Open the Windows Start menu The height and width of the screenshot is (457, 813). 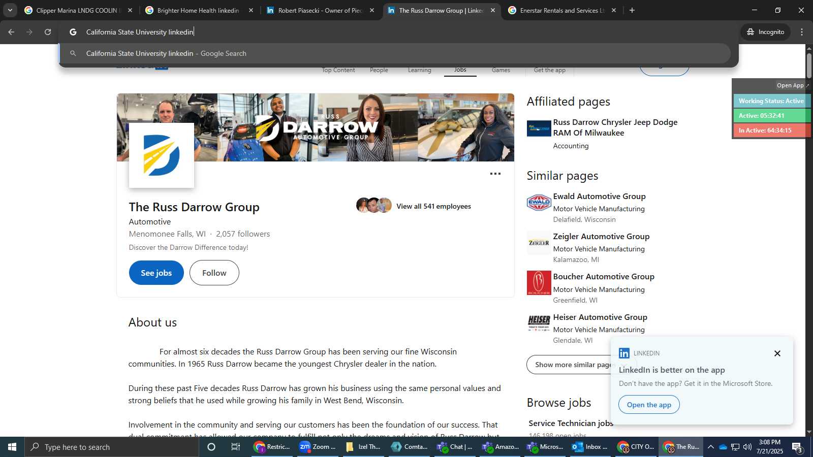point(12,447)
